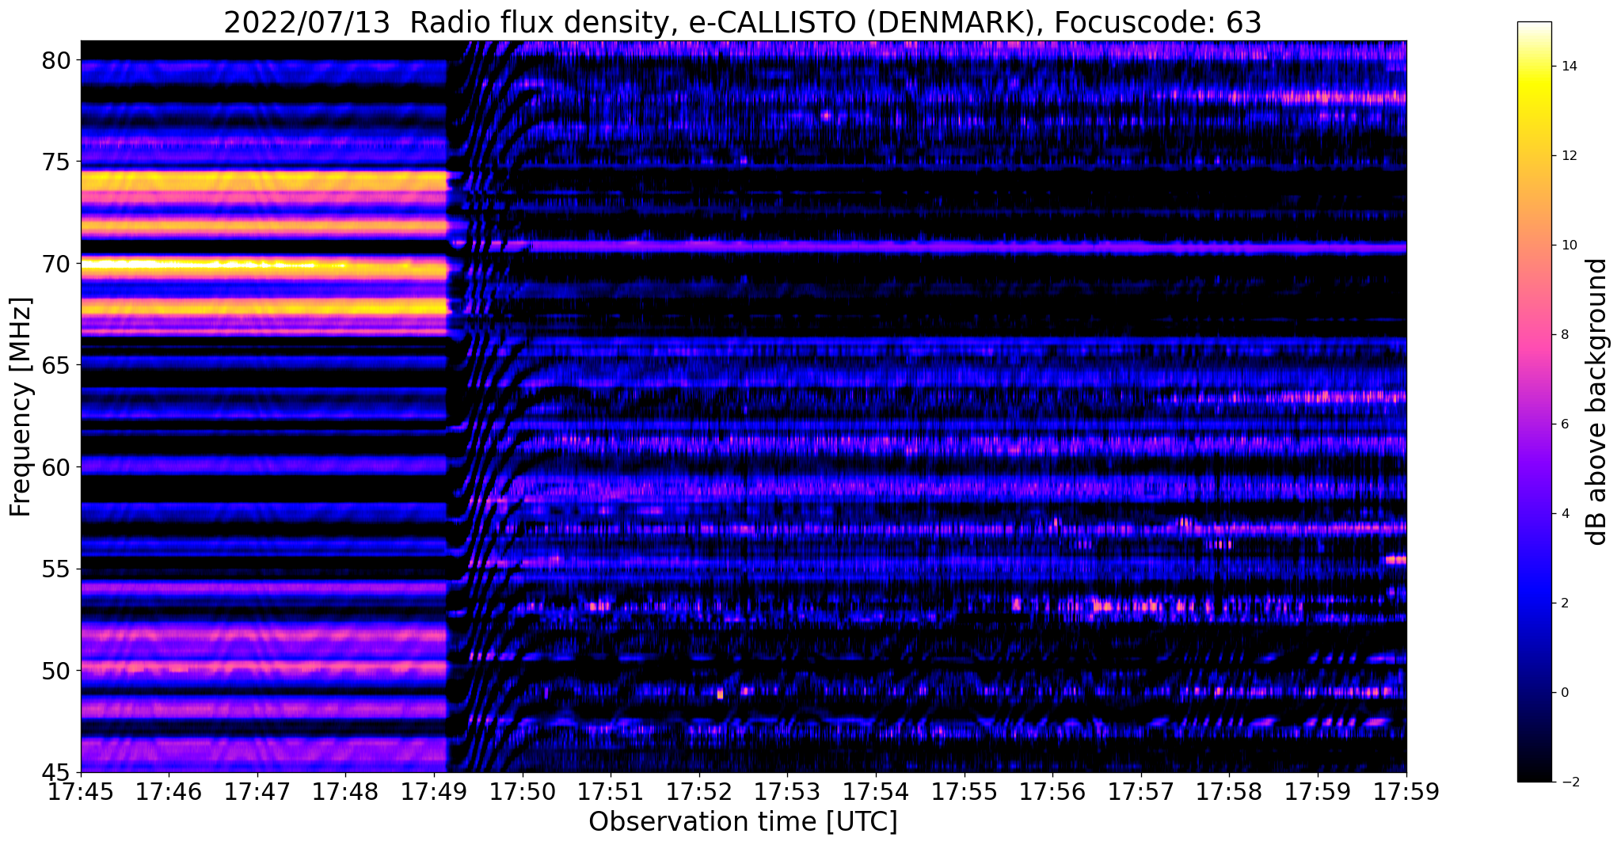Viewport: 1621px width, 845px height.
Task: Click the colorbar gradient strip
Action: 1534,402
